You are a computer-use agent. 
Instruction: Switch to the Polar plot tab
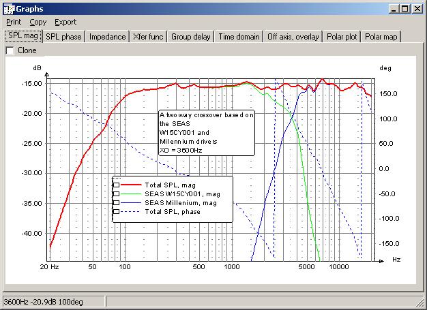[342, 37]
